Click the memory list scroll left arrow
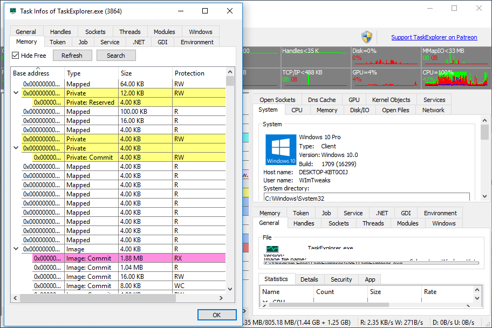The height and width of the screenshot is (328, 492). 15,298
